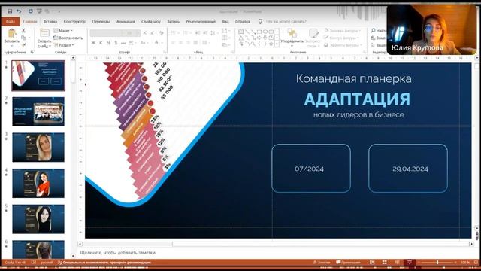
Task: Click the spell check icon in status bar
Action: click(34, 263)
